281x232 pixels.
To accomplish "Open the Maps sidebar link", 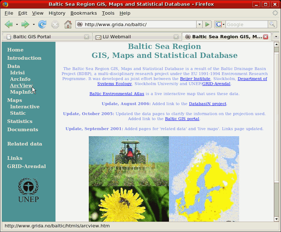I will pyautogui.click(x=15, y=100).
